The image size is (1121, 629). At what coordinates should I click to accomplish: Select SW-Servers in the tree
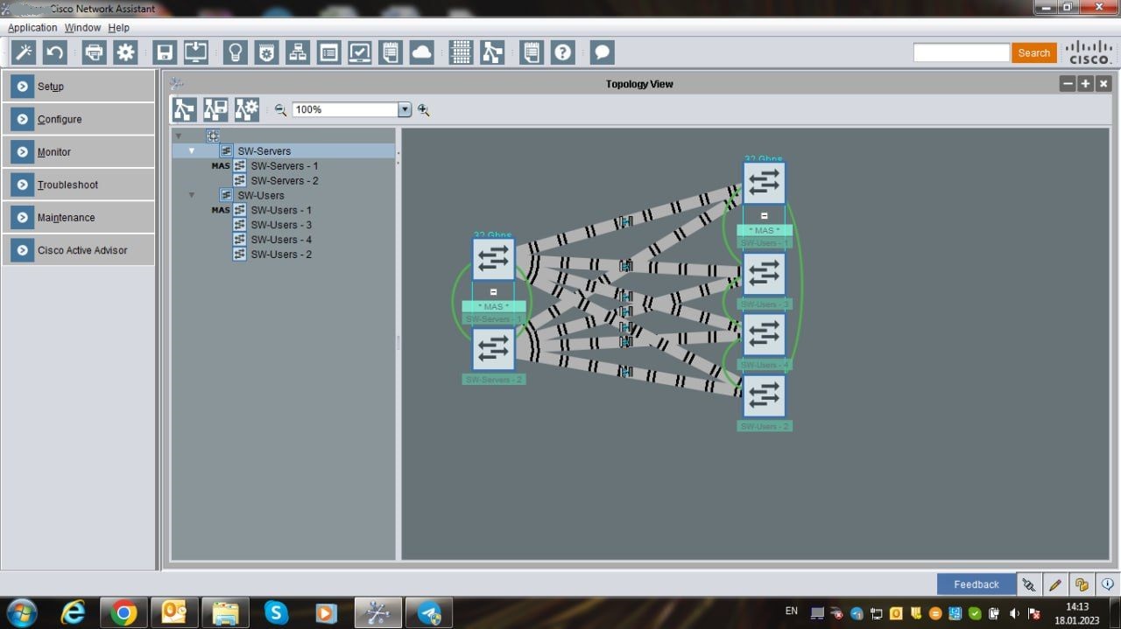point(264,151)
